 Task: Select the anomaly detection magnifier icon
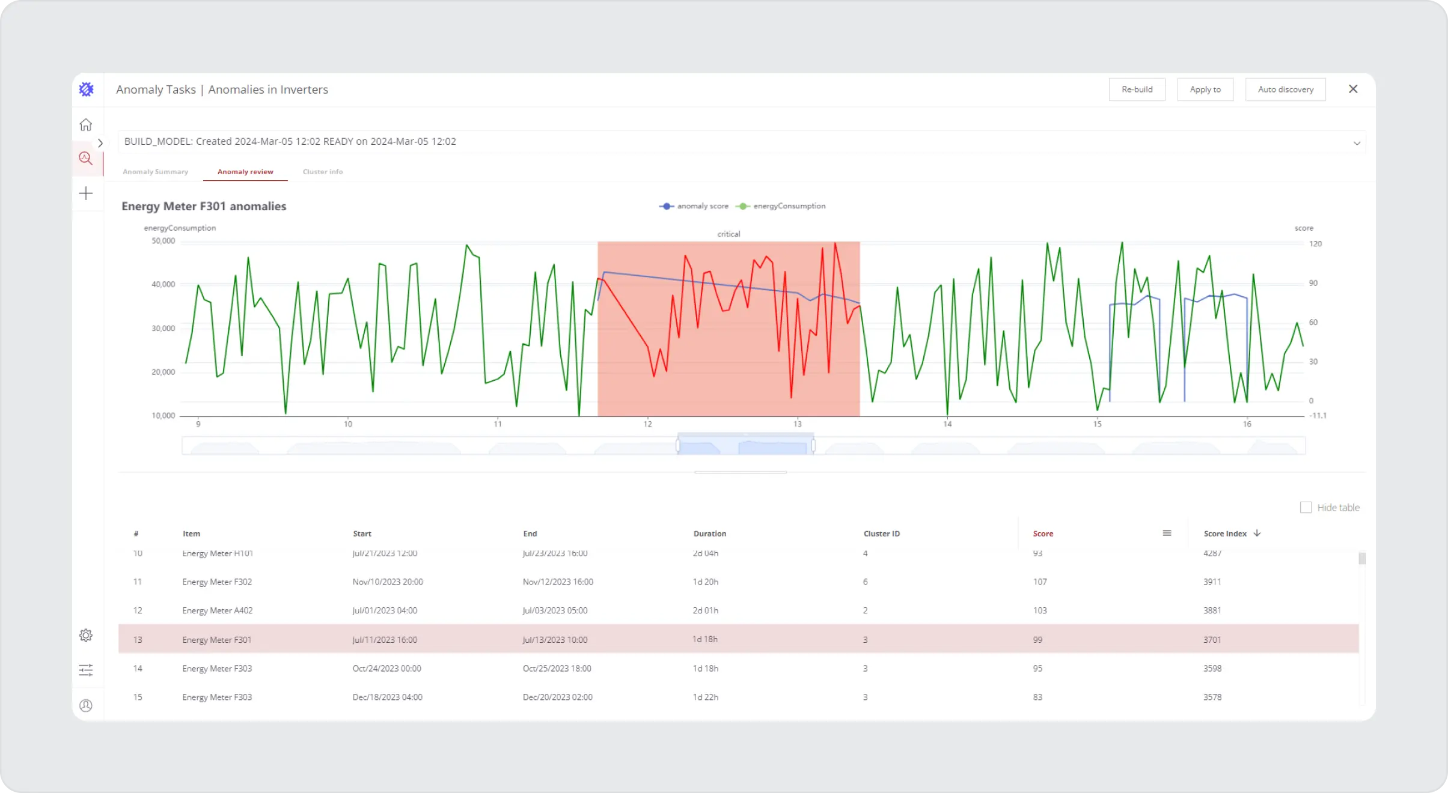click(x=86, y=158)
